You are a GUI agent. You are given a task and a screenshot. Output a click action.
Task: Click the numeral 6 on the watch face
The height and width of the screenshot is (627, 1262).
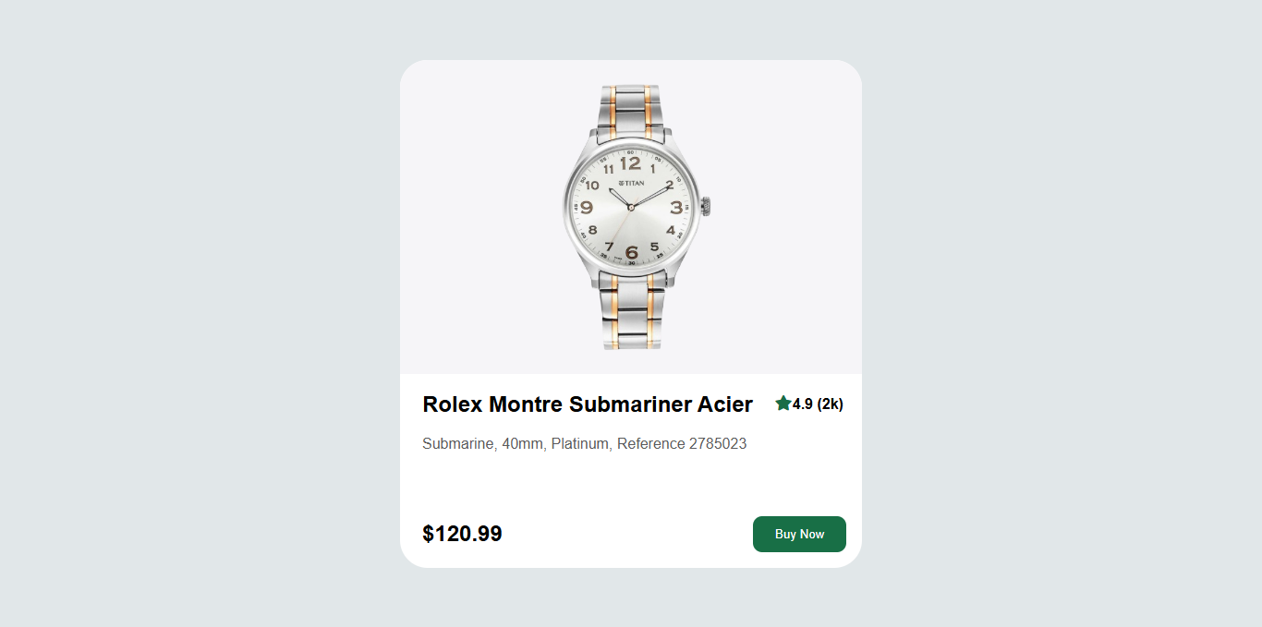pos(632,251)
